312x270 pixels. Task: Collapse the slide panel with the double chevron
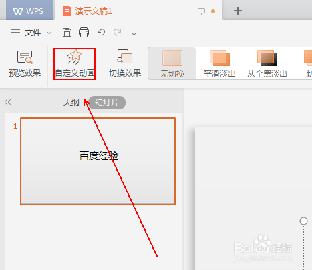7,102
